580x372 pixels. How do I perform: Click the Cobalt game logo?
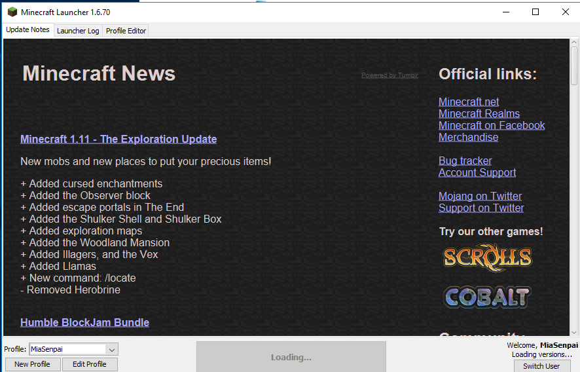click(x=486, y=297)
